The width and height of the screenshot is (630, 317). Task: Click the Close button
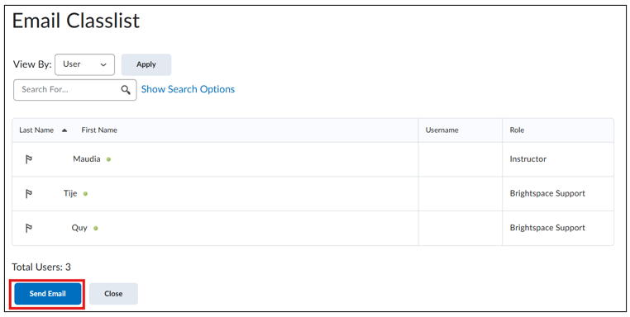click(113, 294)
